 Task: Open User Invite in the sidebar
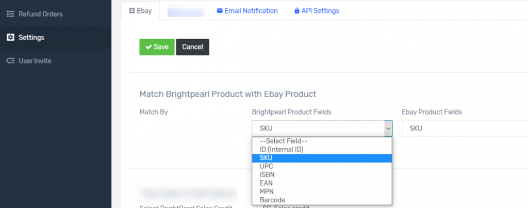point(35,61)
